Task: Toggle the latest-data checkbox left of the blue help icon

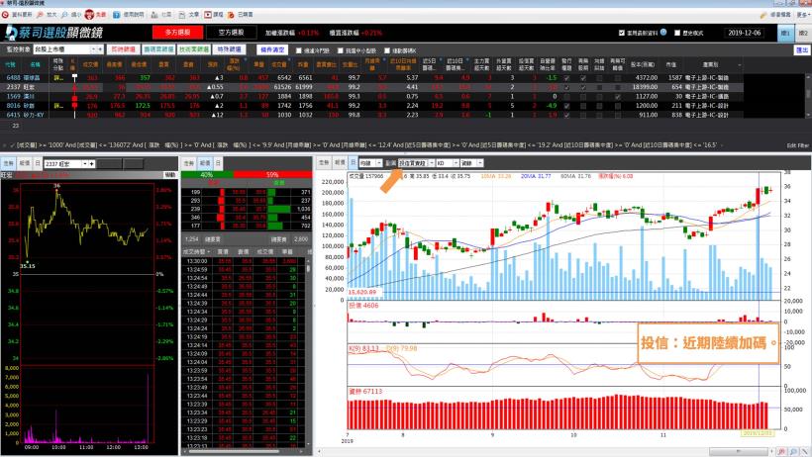Action: [622, 33]
